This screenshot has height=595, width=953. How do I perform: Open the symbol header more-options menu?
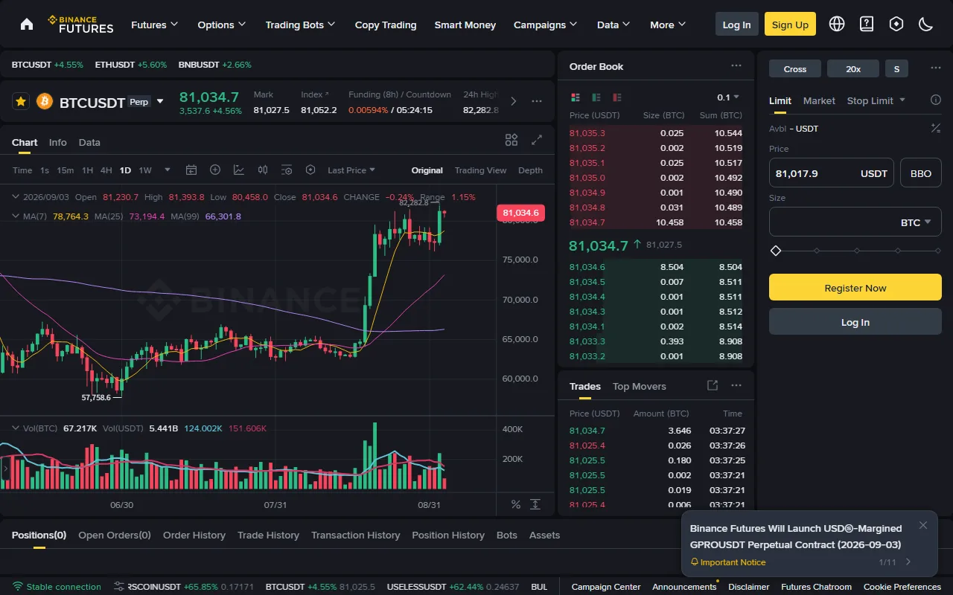coord(537,101)
